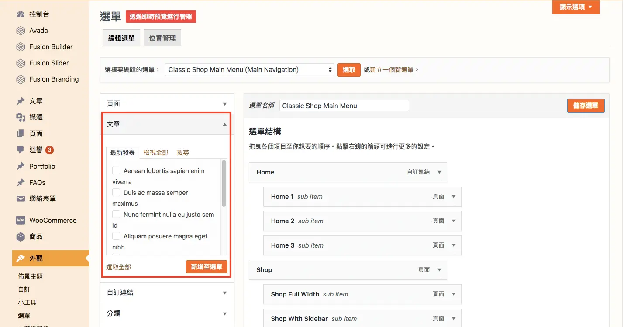Open the 聯絡表單 envelope icon

(x=21, y=199)
